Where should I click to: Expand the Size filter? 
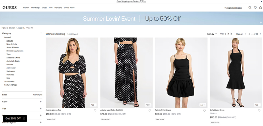[x=40, y=109]
